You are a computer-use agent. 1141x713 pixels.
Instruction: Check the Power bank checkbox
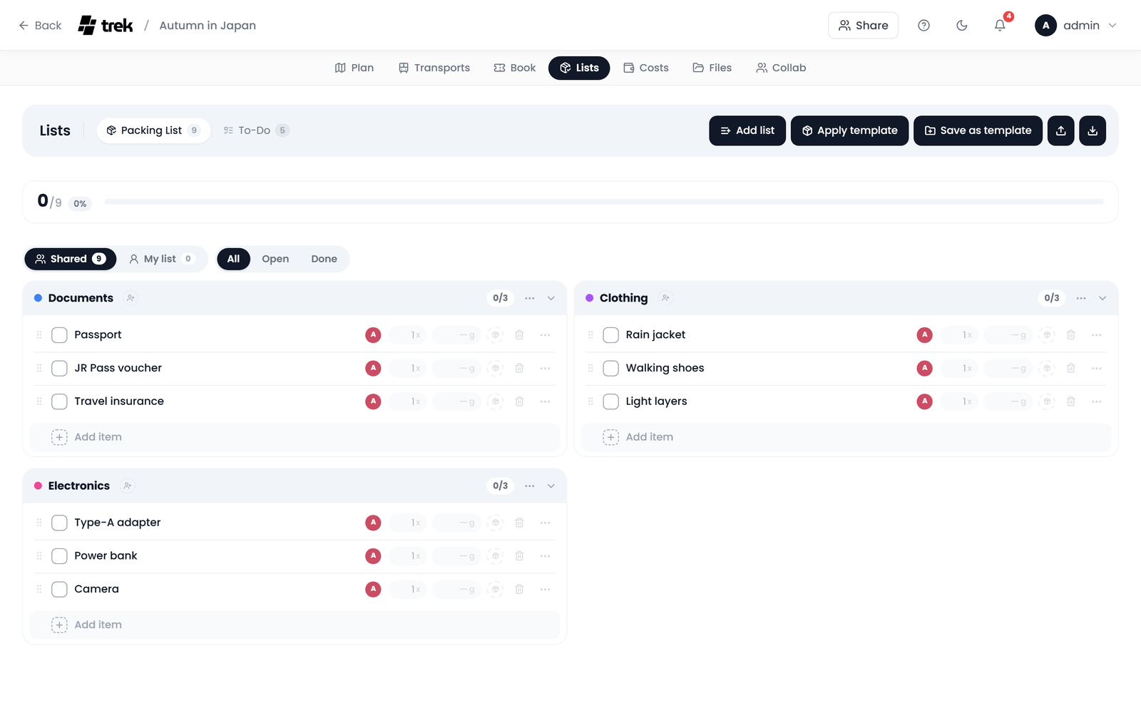(59, 556)
